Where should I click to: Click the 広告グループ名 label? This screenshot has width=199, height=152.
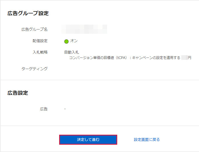pyautogui.click(x=34, y=29)
